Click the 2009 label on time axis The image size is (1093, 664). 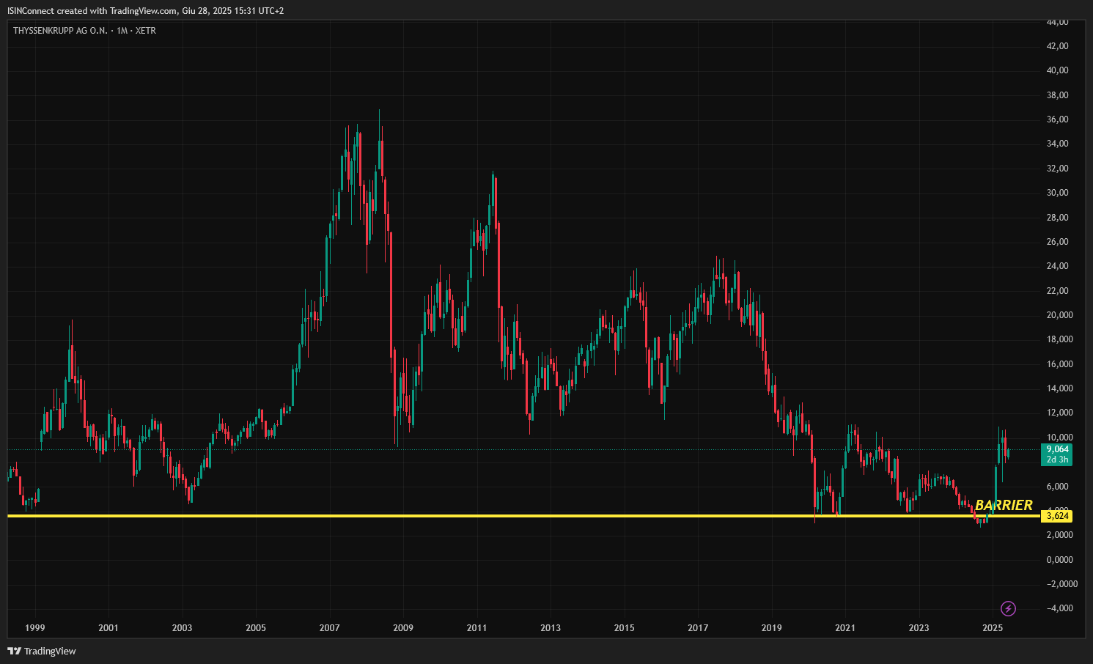(403, 628)
